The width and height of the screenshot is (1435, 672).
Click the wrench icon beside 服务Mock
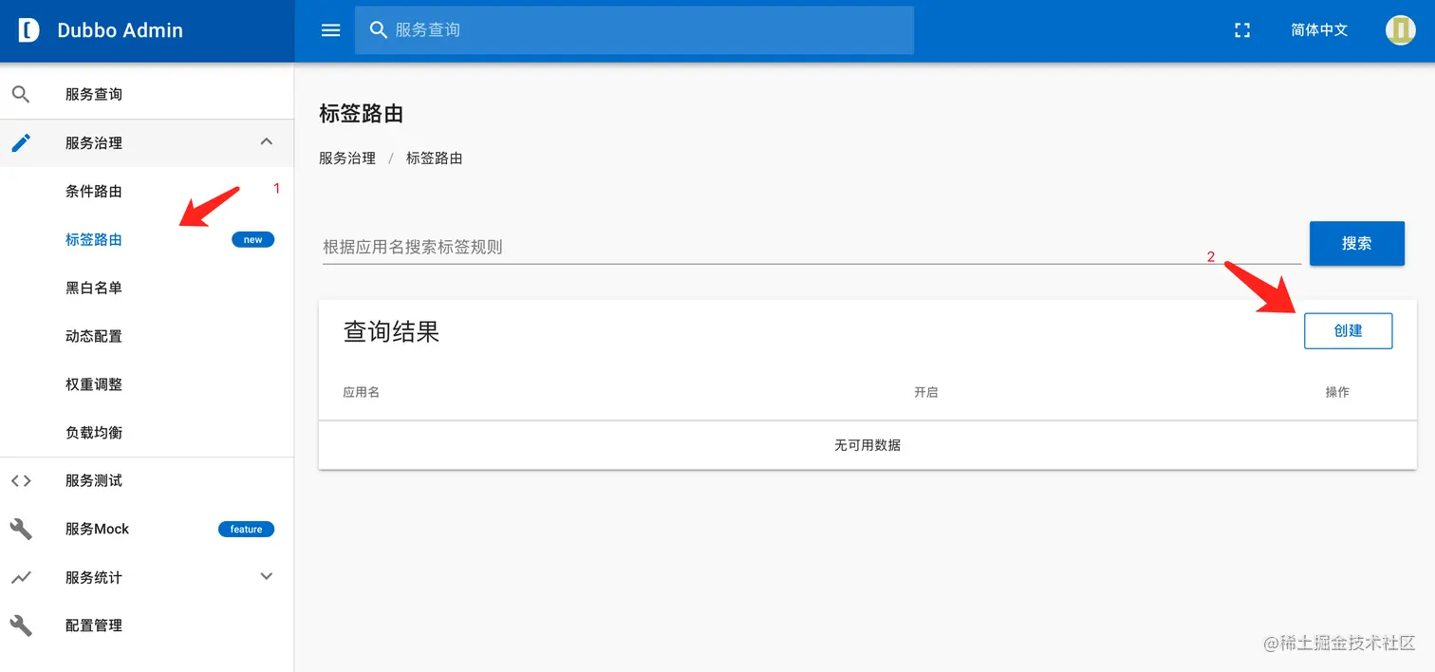[x=21, y=529]
